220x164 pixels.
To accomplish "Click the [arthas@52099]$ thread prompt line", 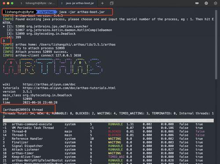I will 23,110.
